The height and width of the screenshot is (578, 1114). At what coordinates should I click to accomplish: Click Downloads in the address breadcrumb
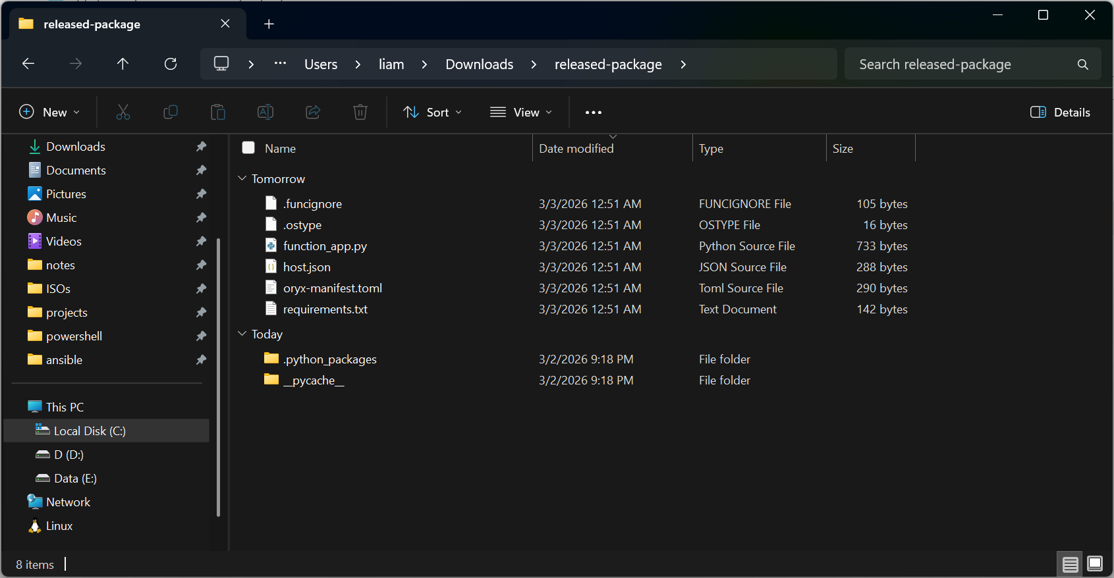(479, 65)
